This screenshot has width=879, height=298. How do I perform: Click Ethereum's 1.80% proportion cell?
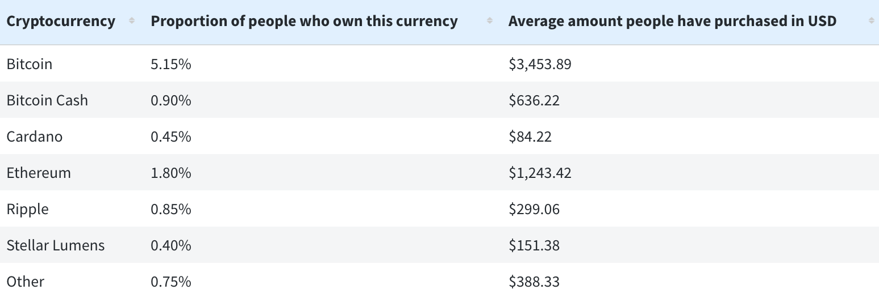[x=171, y=173]
